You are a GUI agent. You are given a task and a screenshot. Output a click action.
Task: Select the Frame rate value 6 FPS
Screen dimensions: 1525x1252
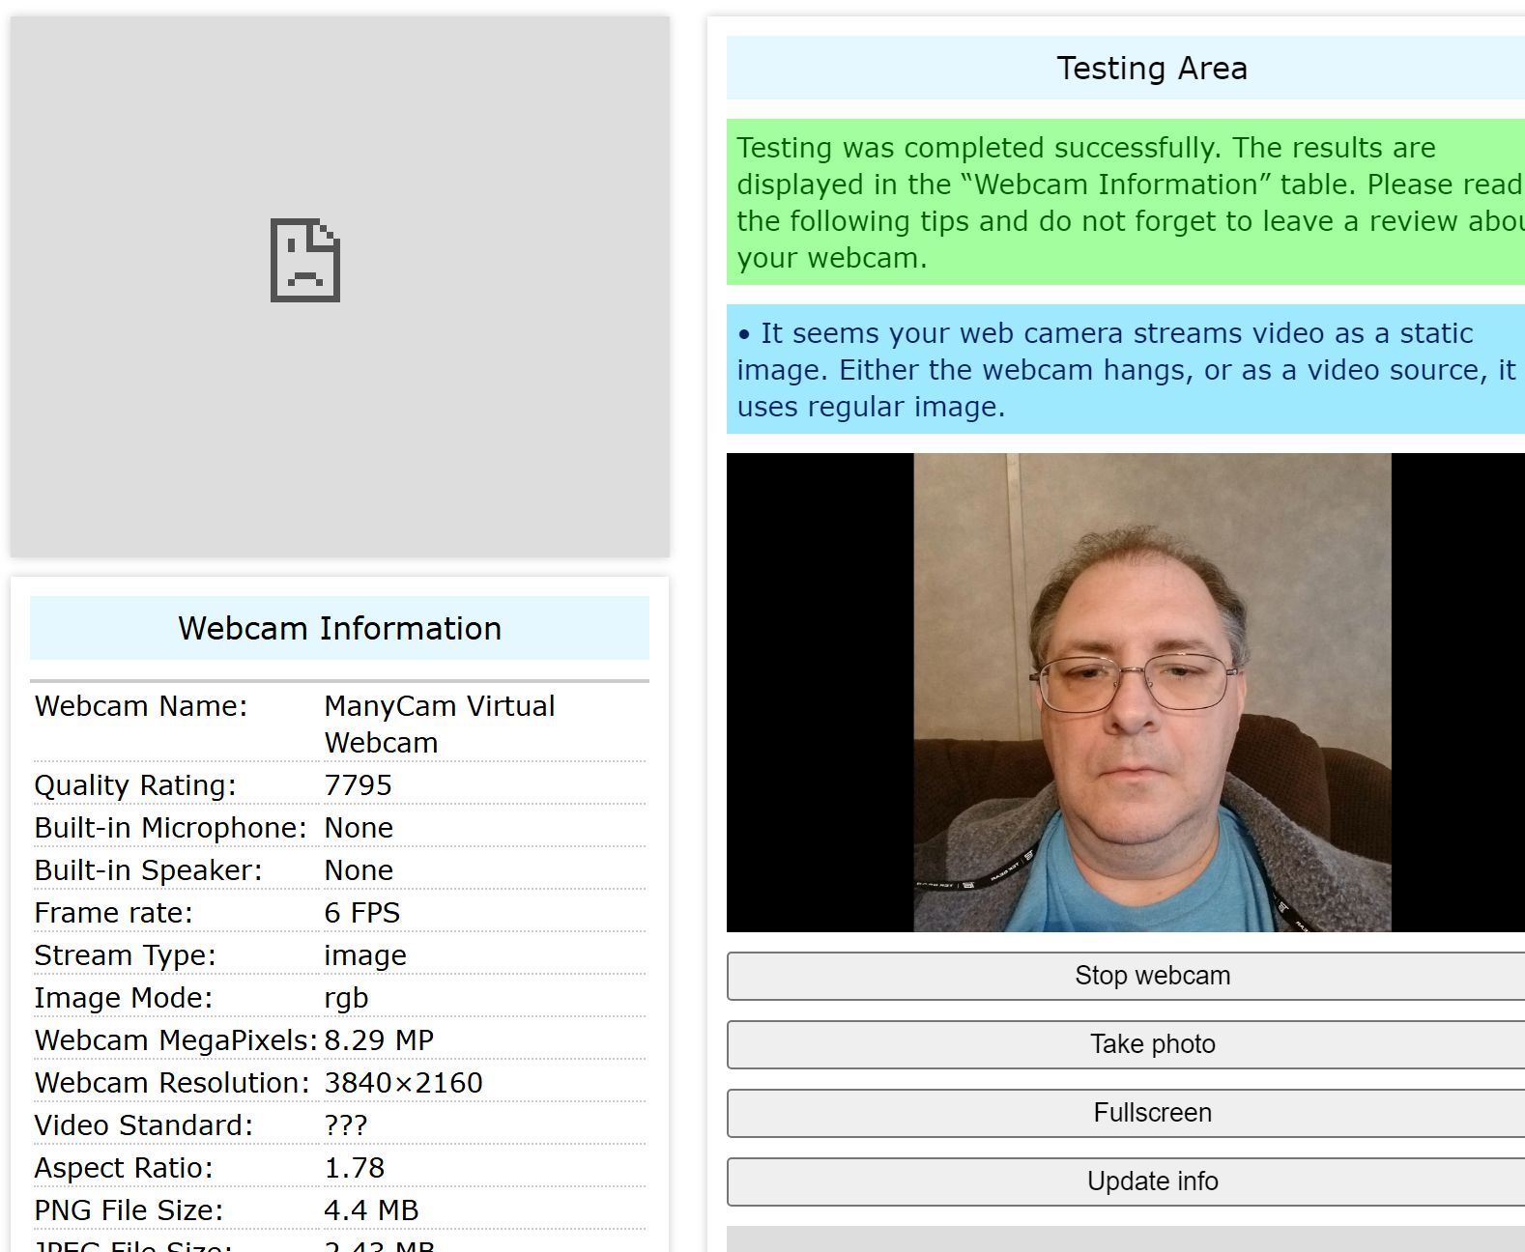[361, 913]
